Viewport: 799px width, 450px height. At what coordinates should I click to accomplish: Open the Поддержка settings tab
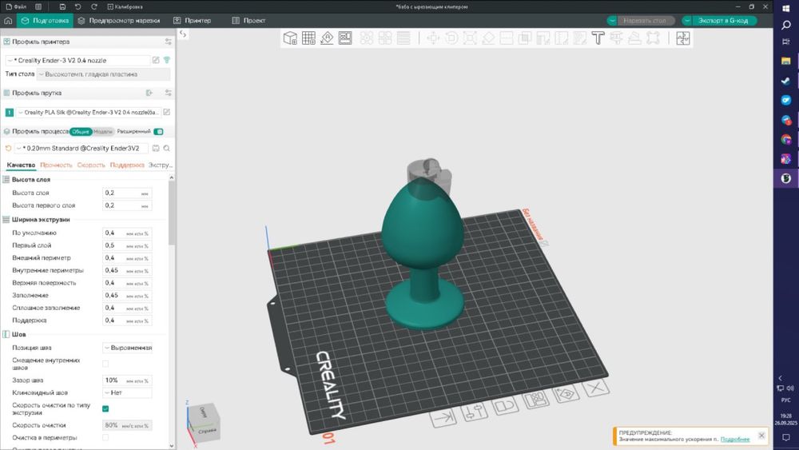[127, 165]
